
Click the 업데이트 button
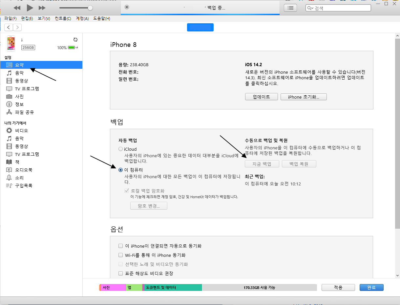[x=262, y=97]
